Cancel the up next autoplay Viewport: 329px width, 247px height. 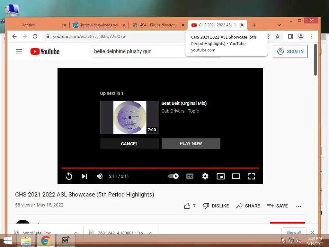pyautogui.click(x=129, y=144)
